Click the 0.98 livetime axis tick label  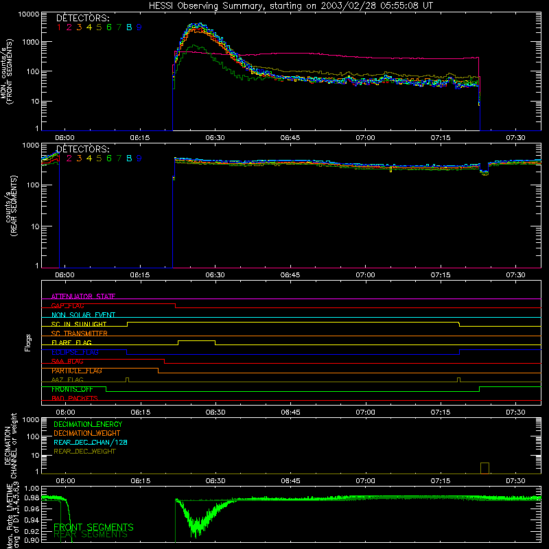click(32, 498)
